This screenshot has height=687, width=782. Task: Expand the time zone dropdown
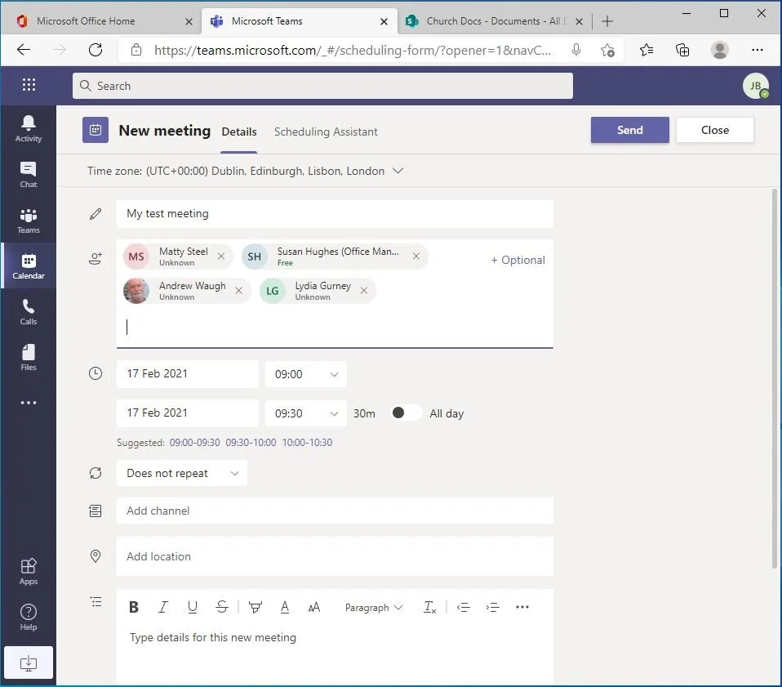coord(398,171)
